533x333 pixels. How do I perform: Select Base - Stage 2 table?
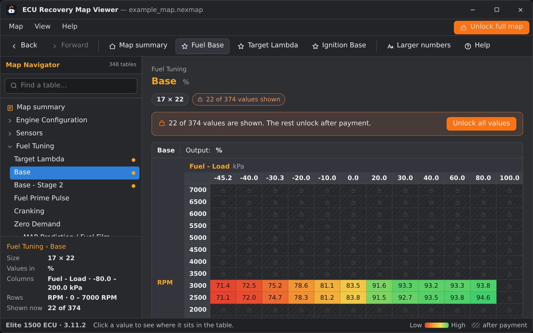pos(75,185)
